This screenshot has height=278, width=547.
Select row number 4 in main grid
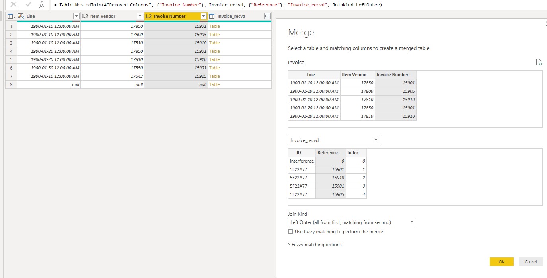(x=11, y=51)
